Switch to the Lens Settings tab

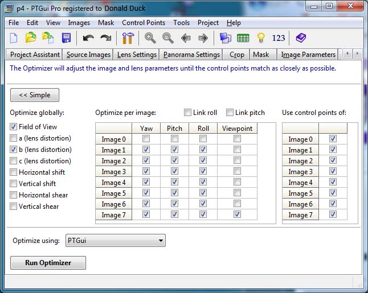click(x=137, y=55)
